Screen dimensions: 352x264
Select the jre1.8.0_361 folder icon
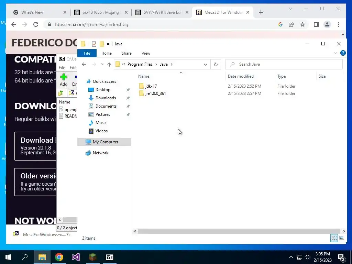pos(141,93)
